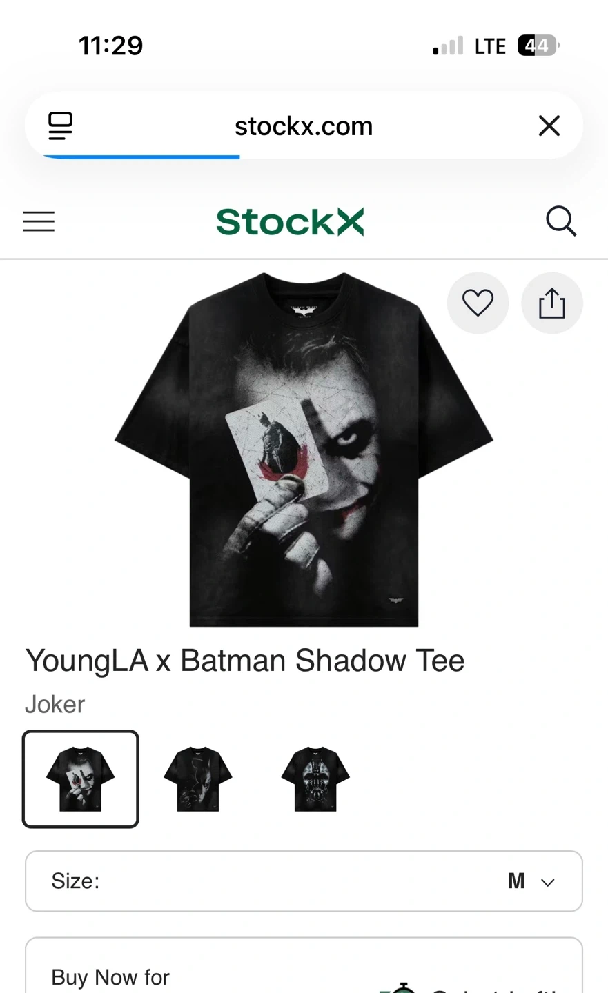Choose the third masked-face tee variant
The height and width of the screenshot is (993, 608).
click(315, 779)
